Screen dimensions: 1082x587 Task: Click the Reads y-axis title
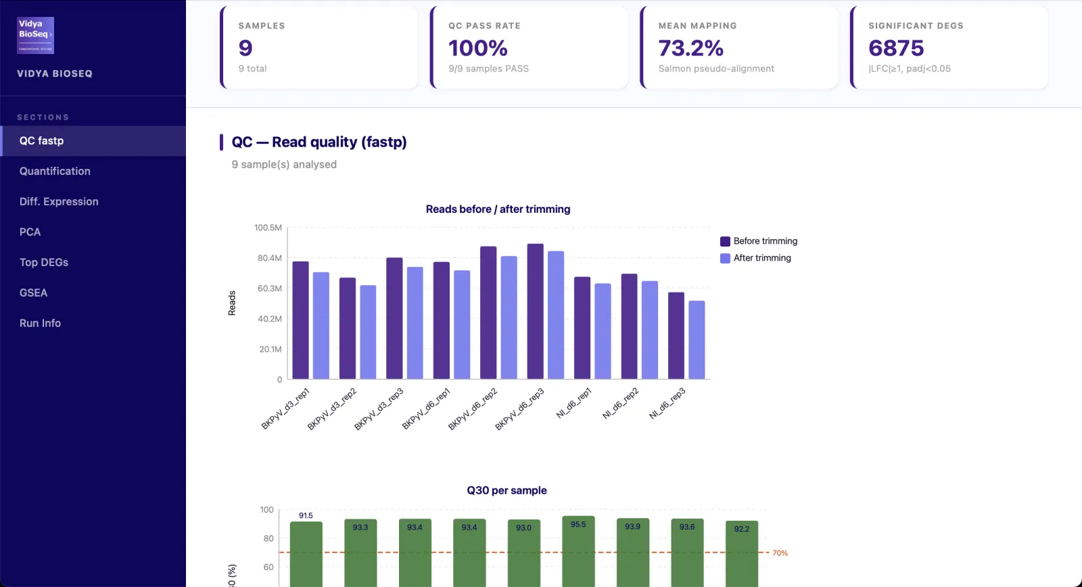[x=232, y=303]
